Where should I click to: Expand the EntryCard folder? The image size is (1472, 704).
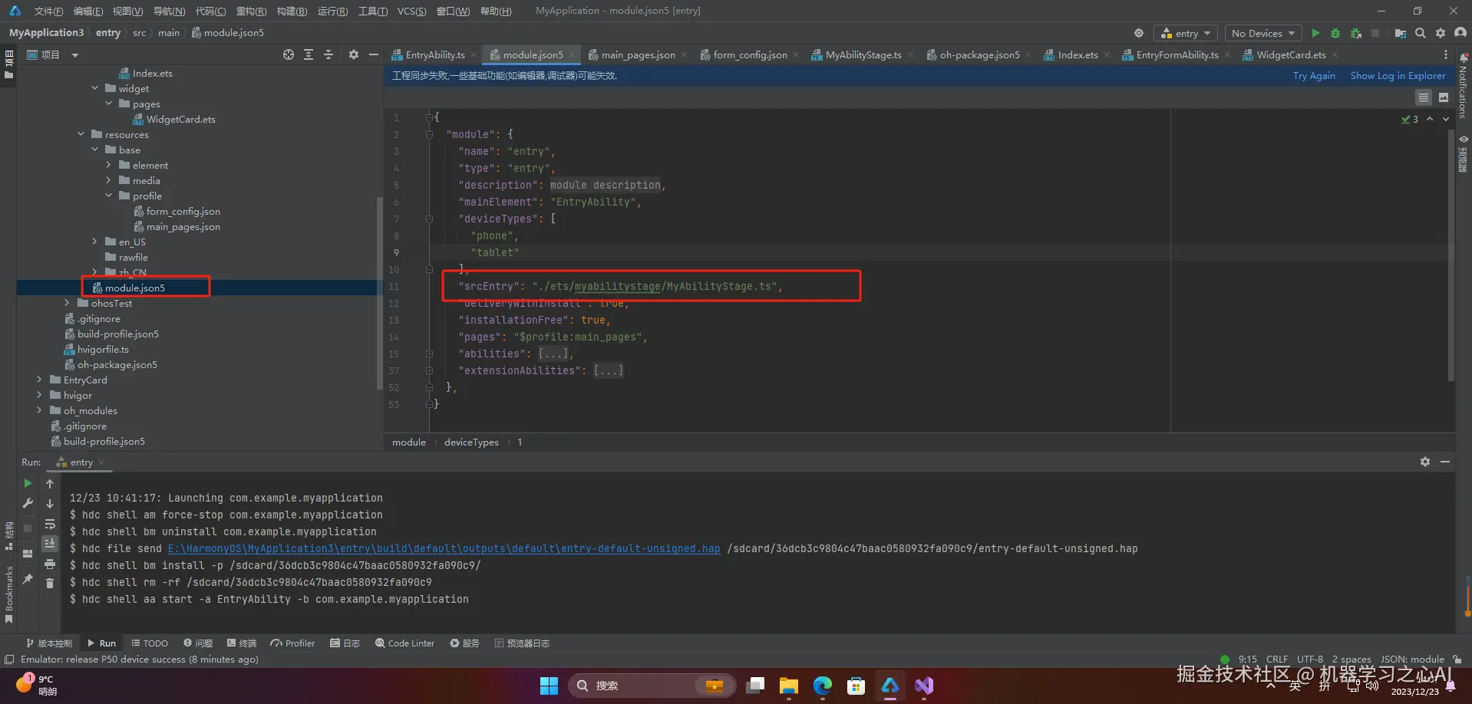coord(39,380)
